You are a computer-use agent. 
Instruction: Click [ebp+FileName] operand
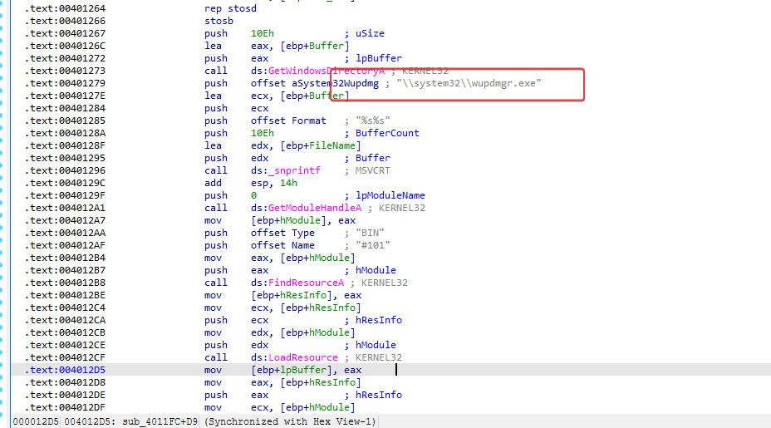pos(321,145)
